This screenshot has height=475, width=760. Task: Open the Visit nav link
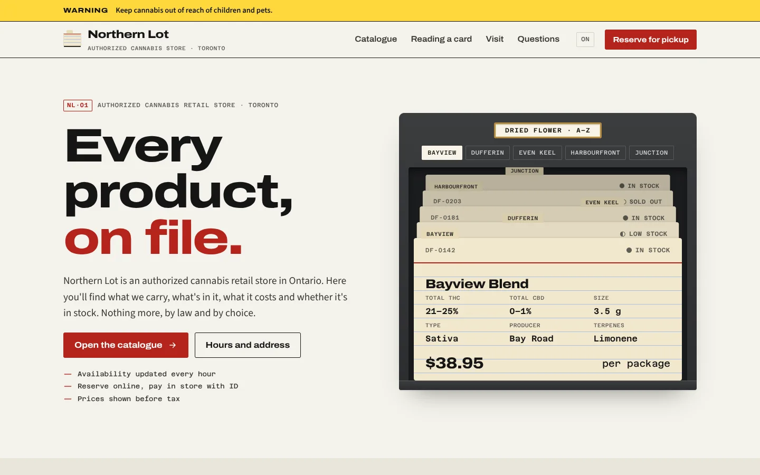[x=495, y=39]
